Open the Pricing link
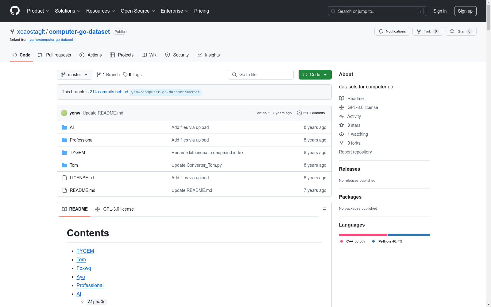The width and height of the screenshot is (491, 307). click(x=202, y=11)
